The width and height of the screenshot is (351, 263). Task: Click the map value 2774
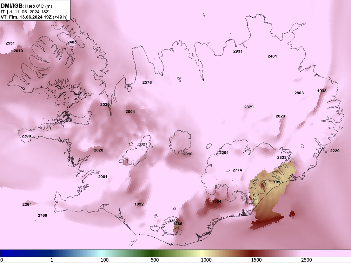pyautogui.click(x=237, y=170)
